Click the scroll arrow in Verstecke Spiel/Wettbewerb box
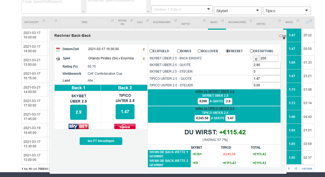The height and width of the screenshot is (177, 325). pyautogui.click(x=148, y=11)
